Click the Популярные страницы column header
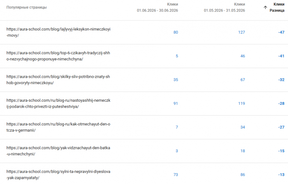This screenshot has height=184, width=288. click(27, 7)
